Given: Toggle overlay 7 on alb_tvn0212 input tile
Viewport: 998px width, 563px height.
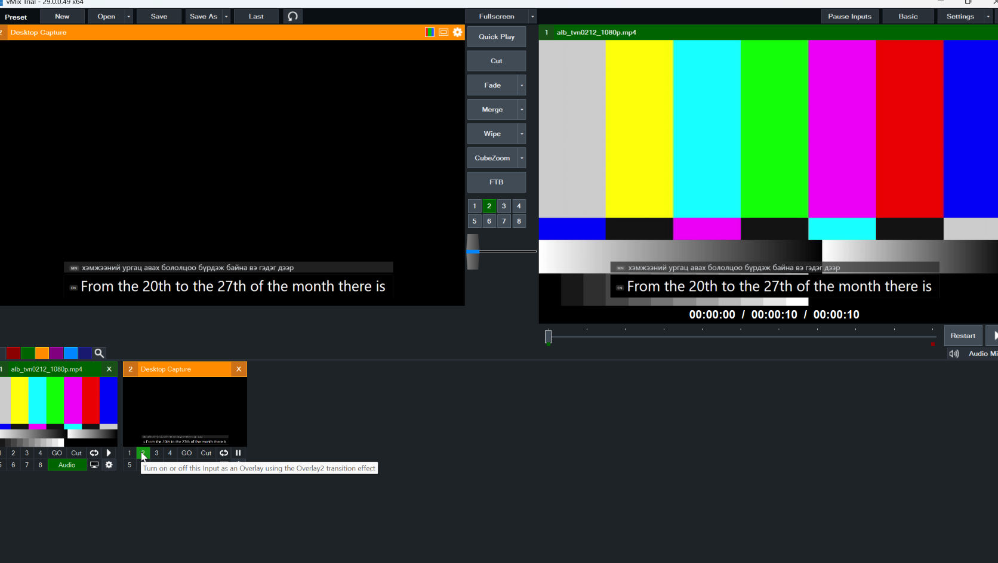Looking at the screenshot, I should pyautogui.click(x=27, y=465).
